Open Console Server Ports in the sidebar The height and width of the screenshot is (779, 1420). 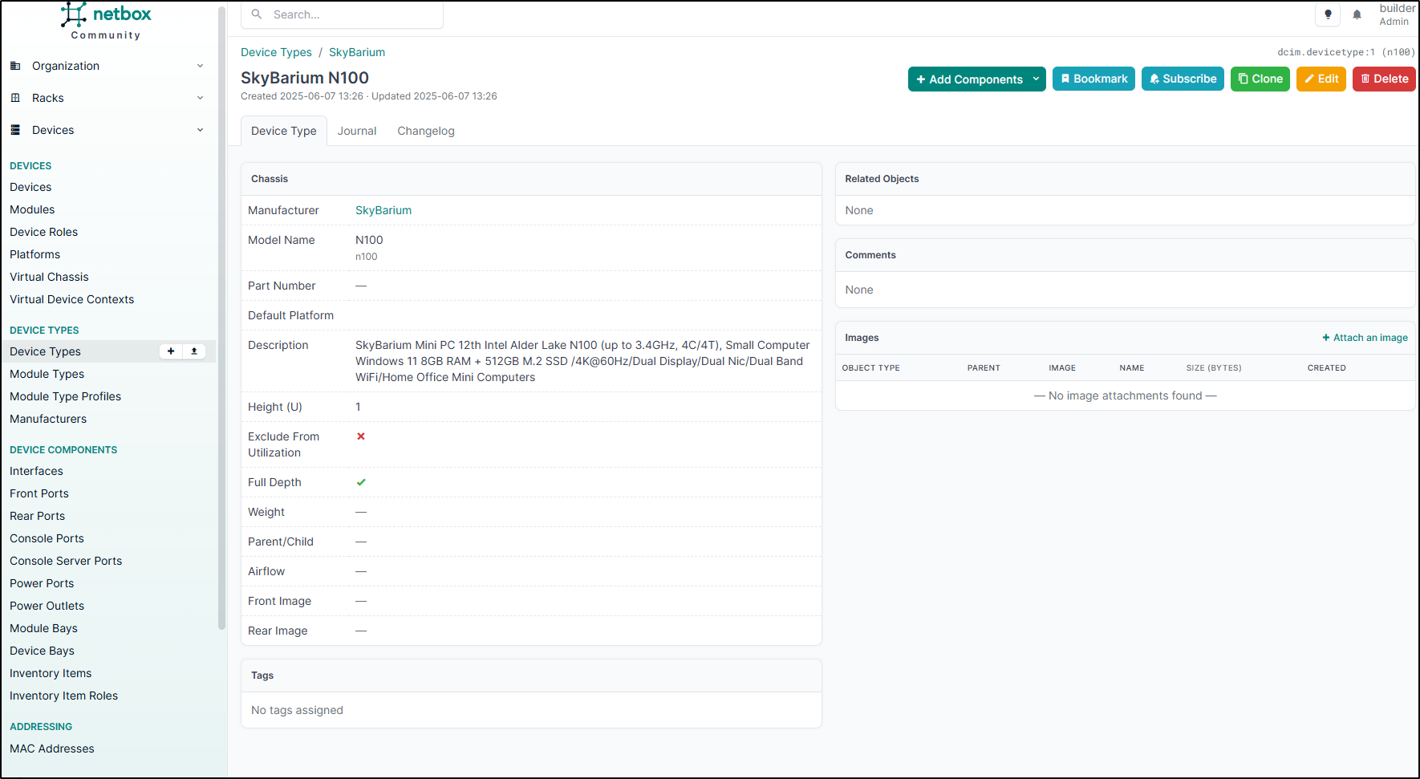66,561
